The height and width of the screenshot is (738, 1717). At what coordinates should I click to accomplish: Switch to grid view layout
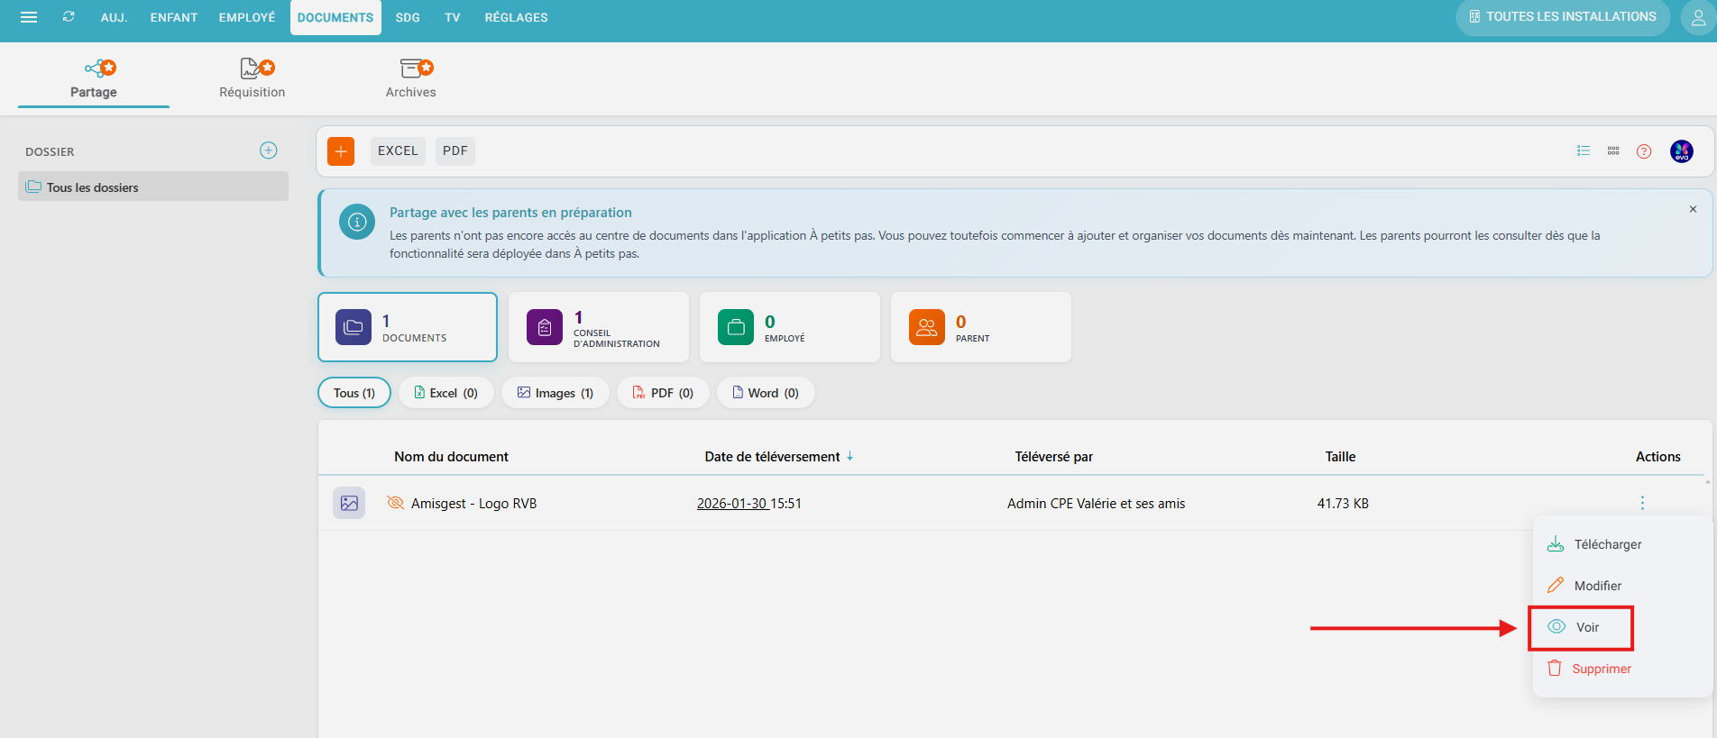pyautogui.click(x=1613, y=151)
